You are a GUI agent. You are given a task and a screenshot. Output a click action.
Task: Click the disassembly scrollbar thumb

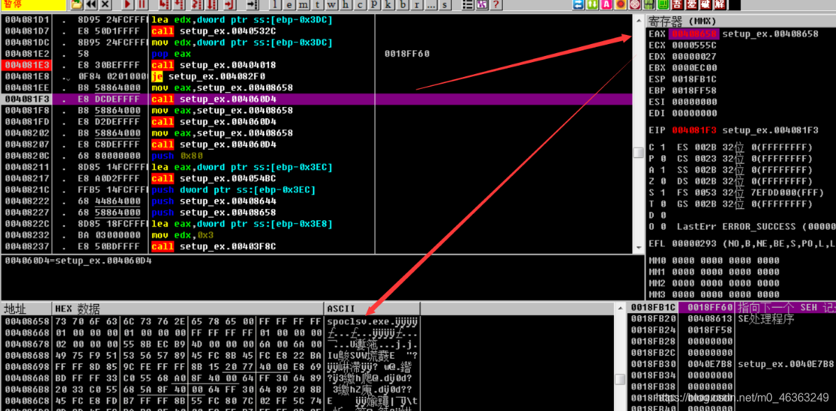tap(638, 152)
